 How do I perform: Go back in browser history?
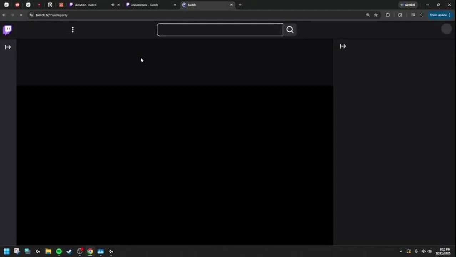point(4,15)
